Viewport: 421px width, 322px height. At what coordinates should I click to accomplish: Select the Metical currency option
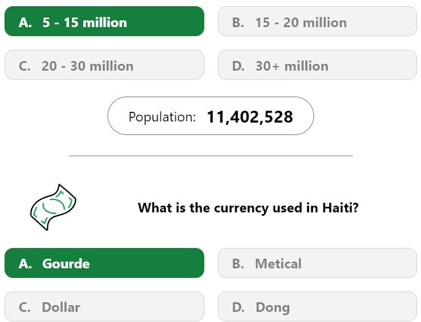[317, 263]
